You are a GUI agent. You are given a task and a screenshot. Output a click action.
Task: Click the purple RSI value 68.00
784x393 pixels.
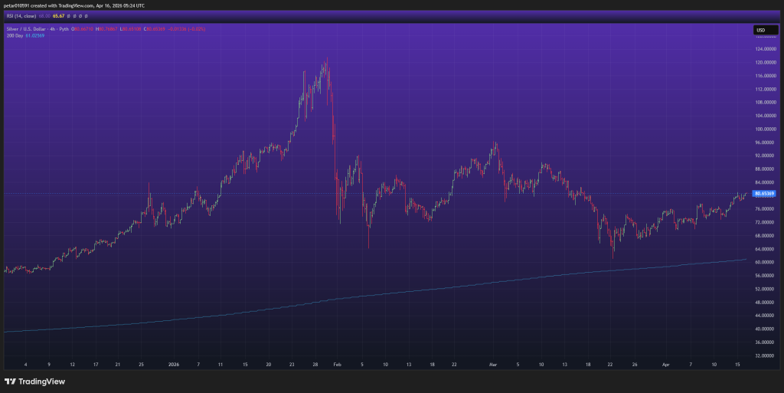click(44, 16)
